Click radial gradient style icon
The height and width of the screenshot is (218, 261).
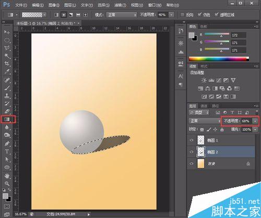[64, 15]
